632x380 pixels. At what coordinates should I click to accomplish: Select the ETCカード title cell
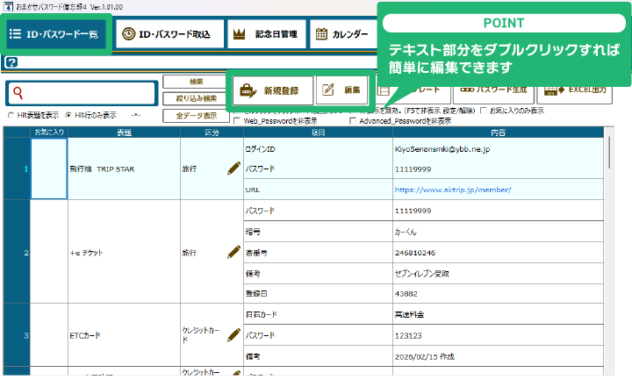click(x=124, y=335)
